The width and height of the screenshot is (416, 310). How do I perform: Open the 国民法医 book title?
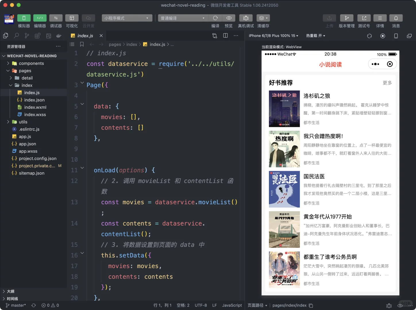pos(314,177)
